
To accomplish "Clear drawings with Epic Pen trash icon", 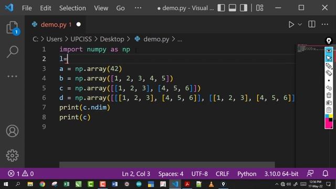I will click(329, 95).
